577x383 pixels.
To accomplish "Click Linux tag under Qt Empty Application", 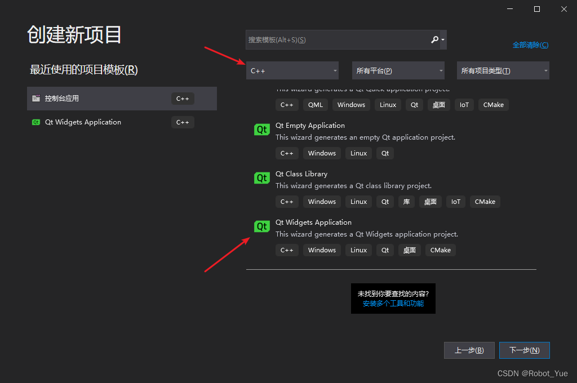I will click(x=358, y=153).
